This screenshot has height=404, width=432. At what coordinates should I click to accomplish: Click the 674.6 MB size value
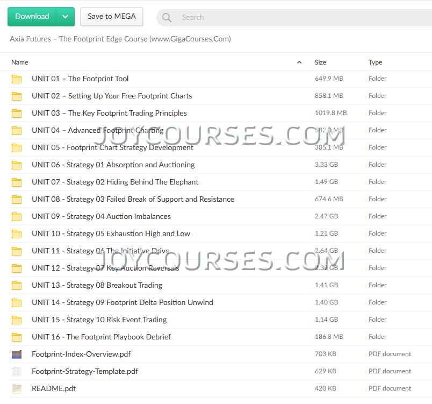pyautogui.click(x=329, y=199)
